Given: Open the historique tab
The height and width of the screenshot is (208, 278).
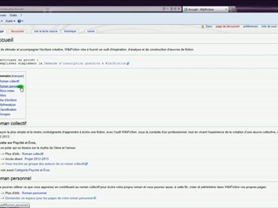Looking at the screenshot, I should (x=70, y=31).
